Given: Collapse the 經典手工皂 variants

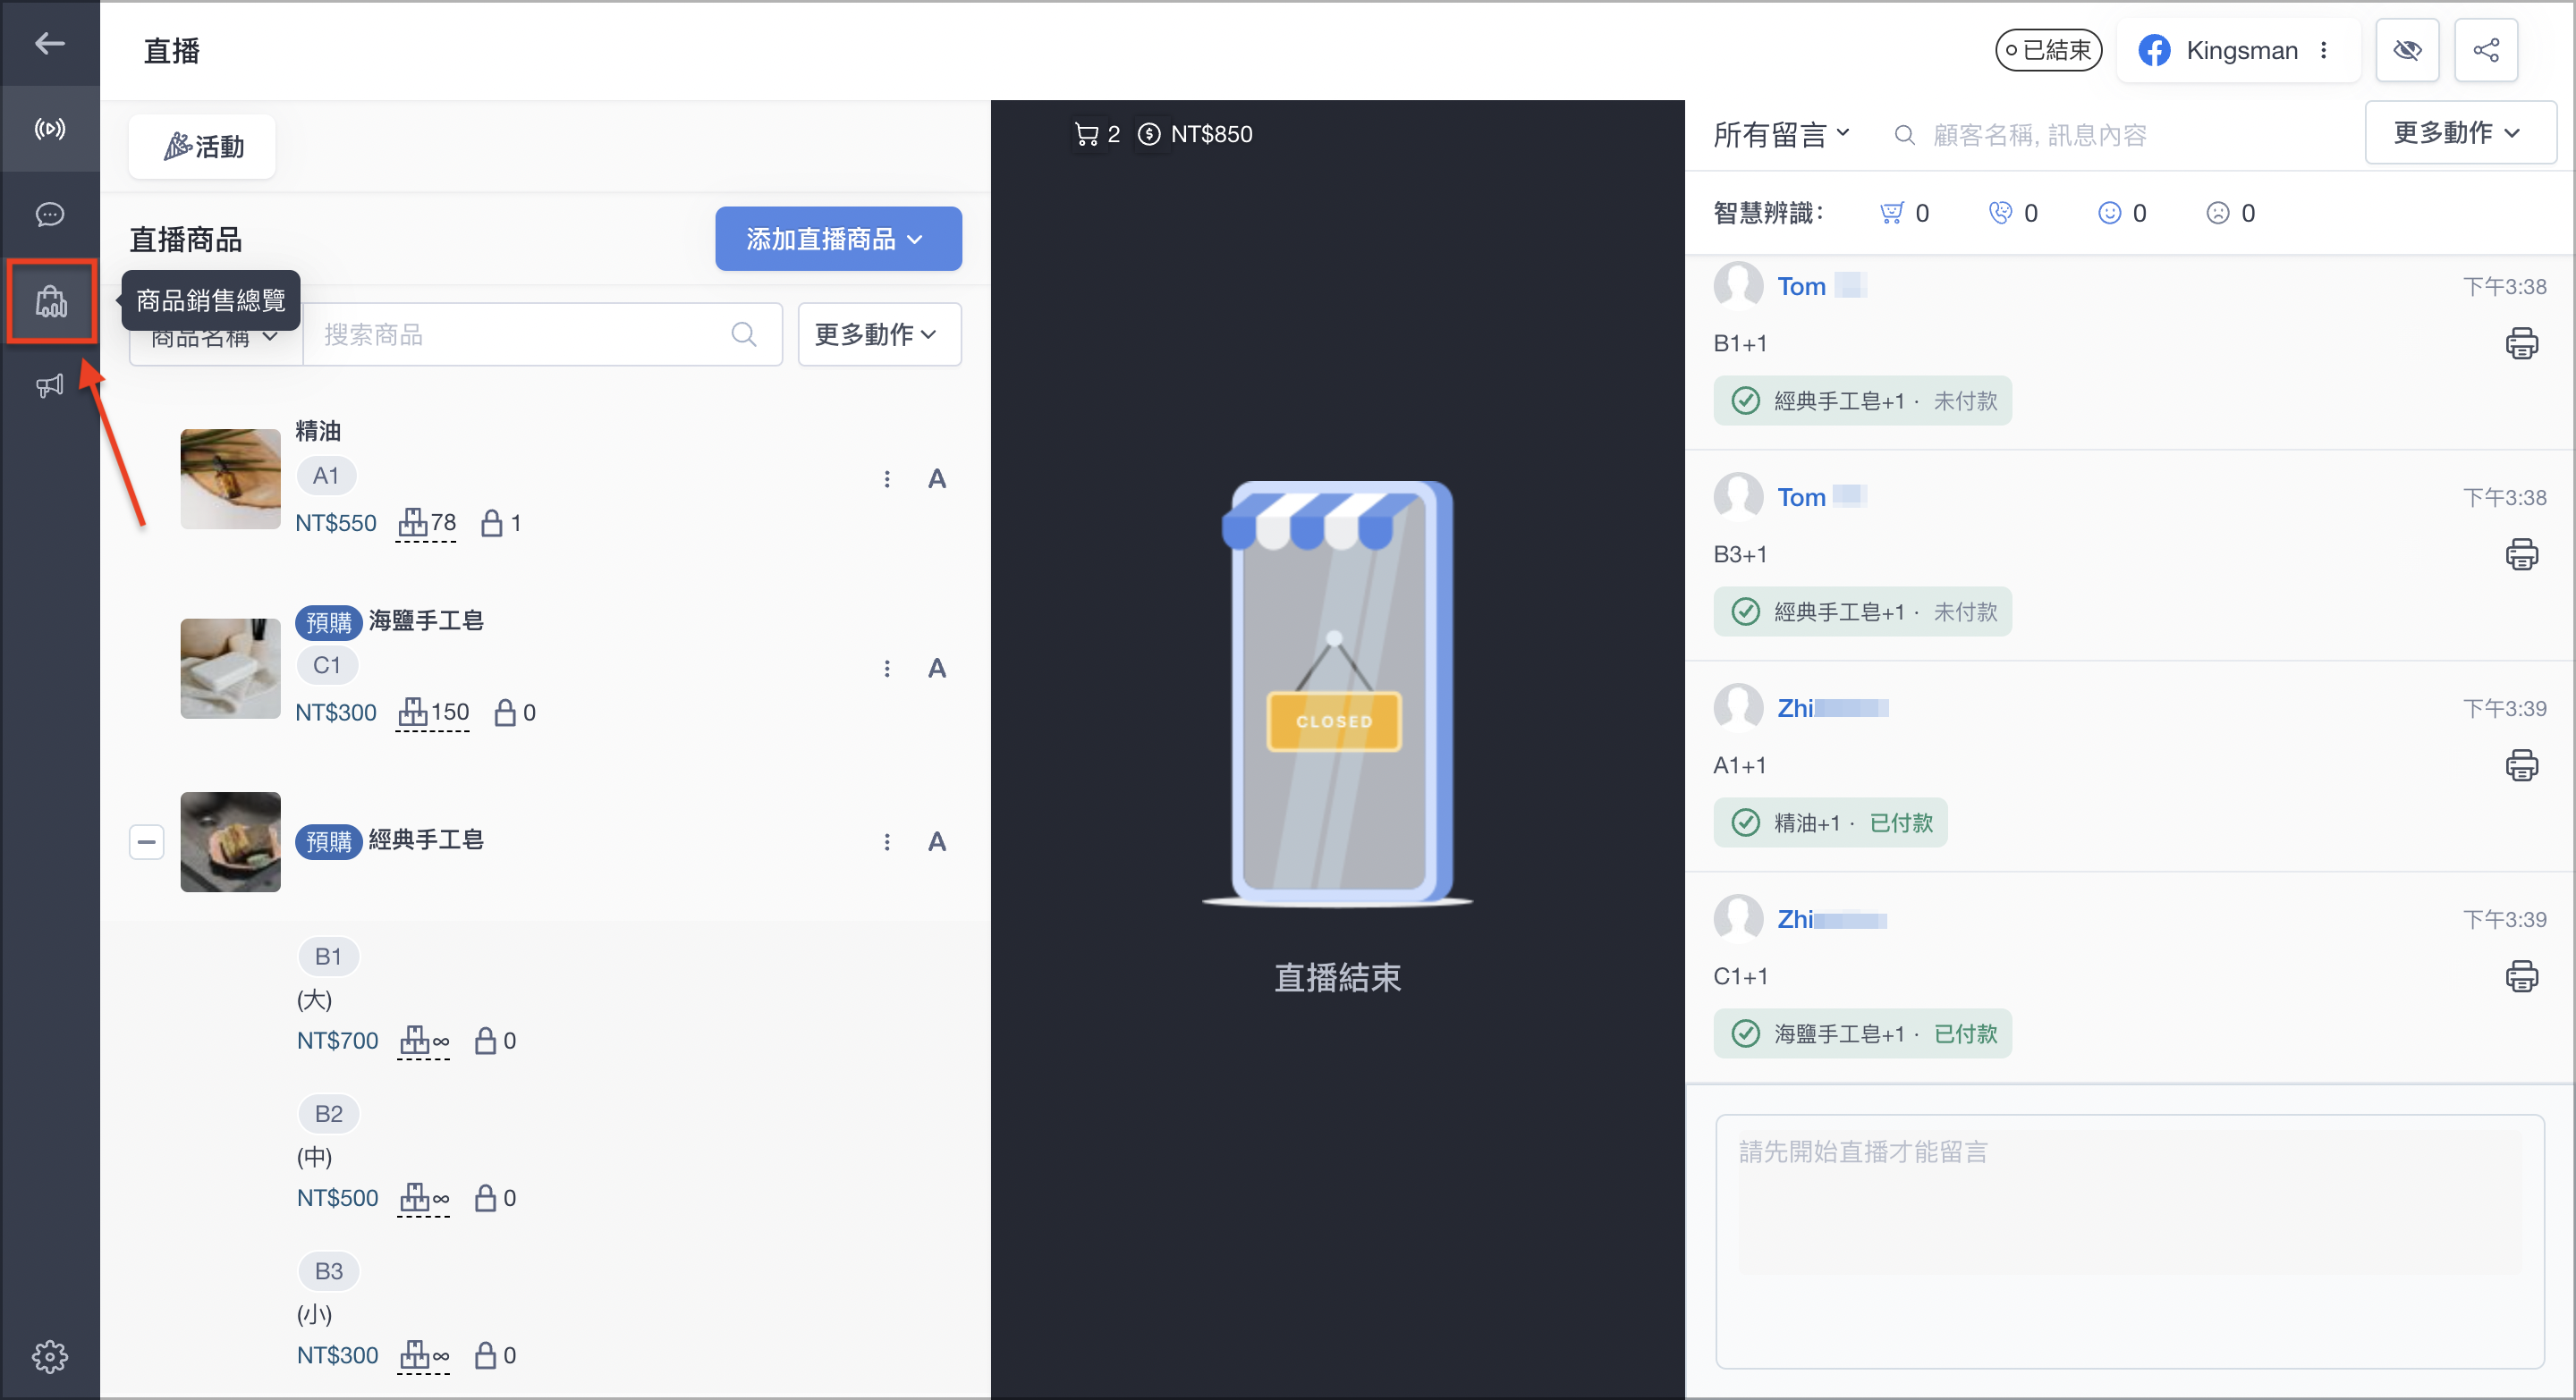Looking at the screenshot, I should click(x=146, y=842).
